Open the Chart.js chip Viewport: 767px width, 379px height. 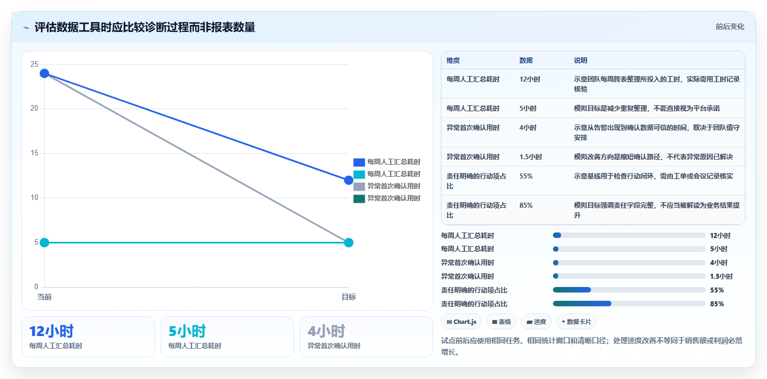pos(461,322)
